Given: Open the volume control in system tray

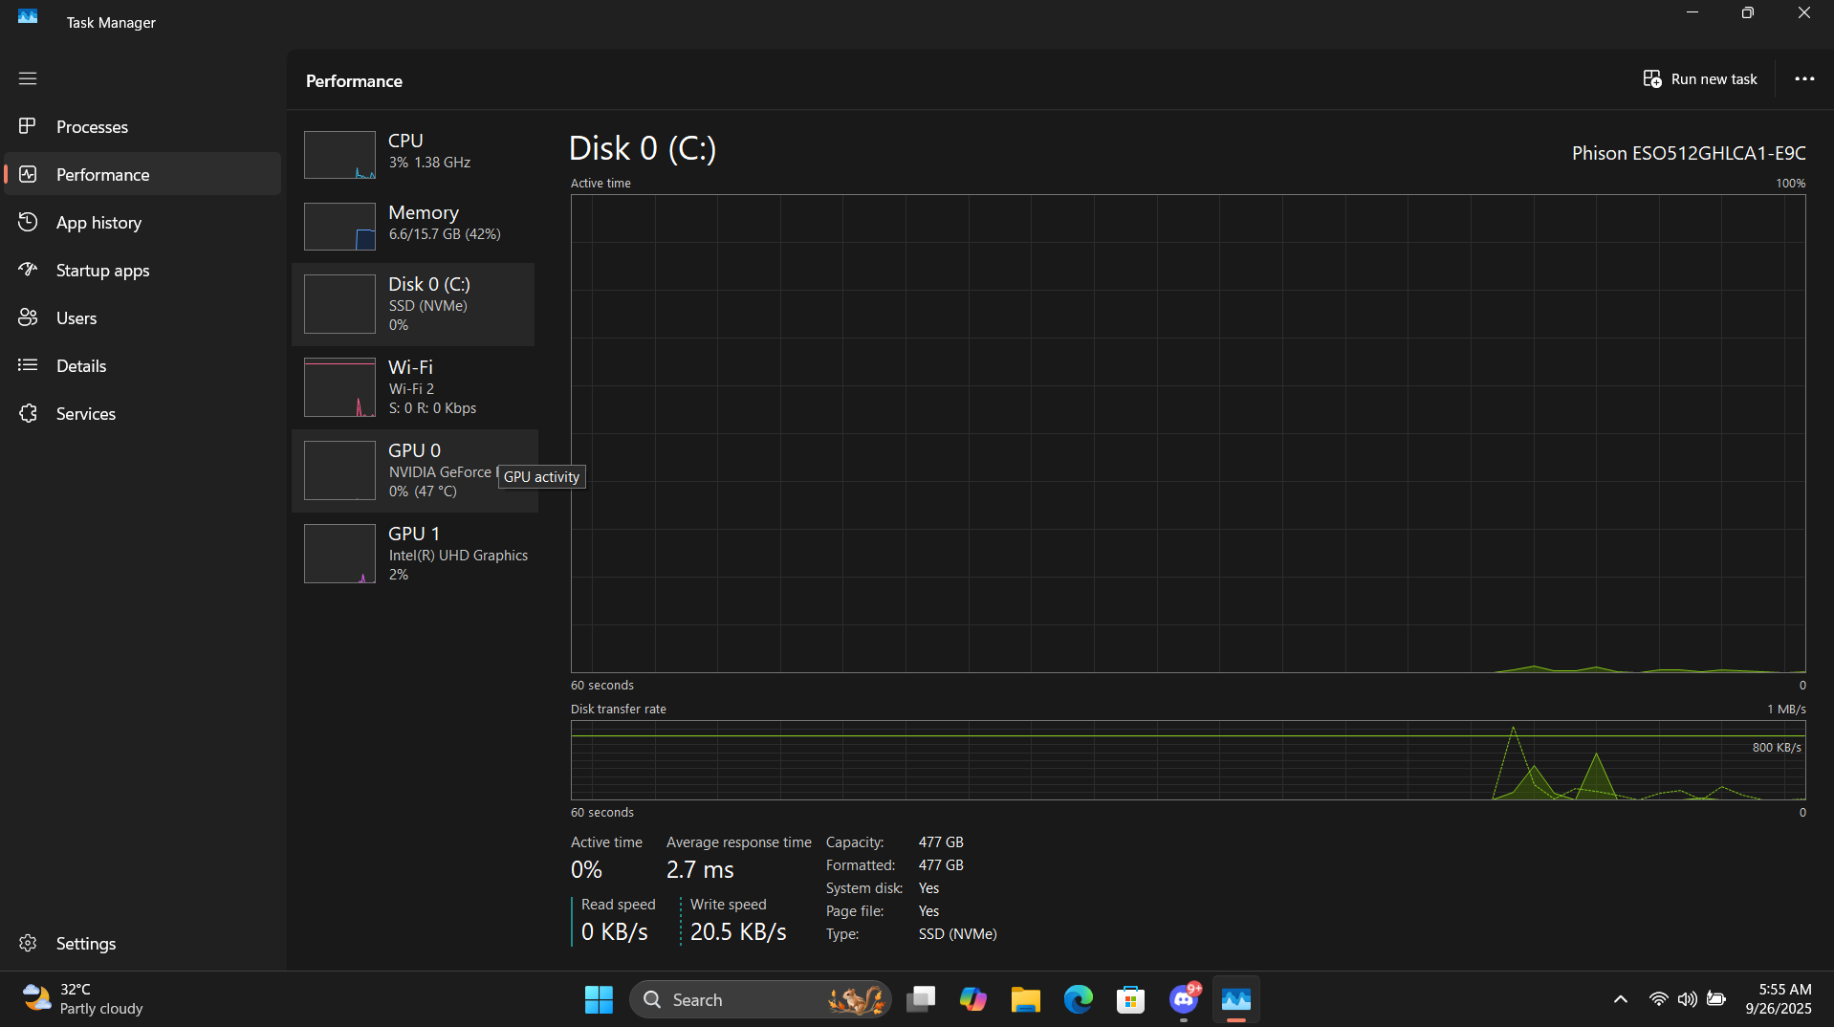Looking at the screenshot, I should [x=1687, y=999].
